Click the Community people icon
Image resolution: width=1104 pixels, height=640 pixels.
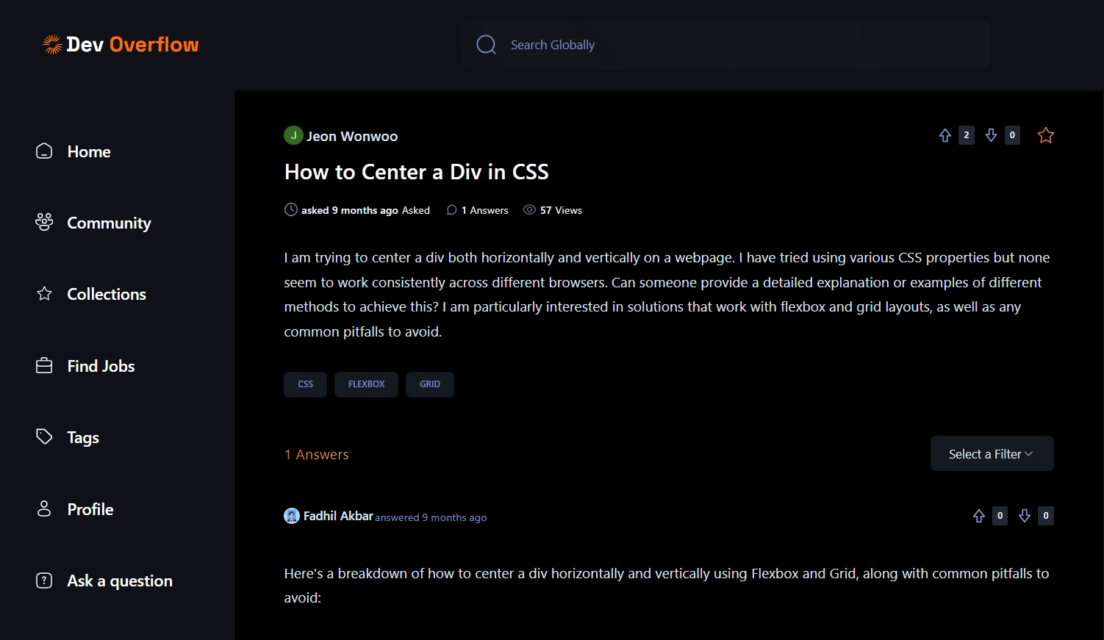44,222
